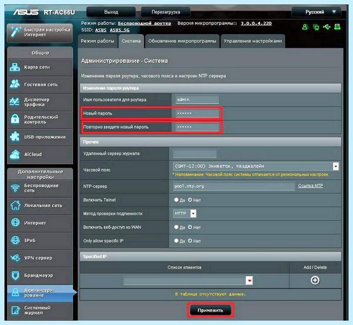Click the Повторно введите новый пароль field
The width and height of the screenshot is (353, 325).
coord(197,127)
